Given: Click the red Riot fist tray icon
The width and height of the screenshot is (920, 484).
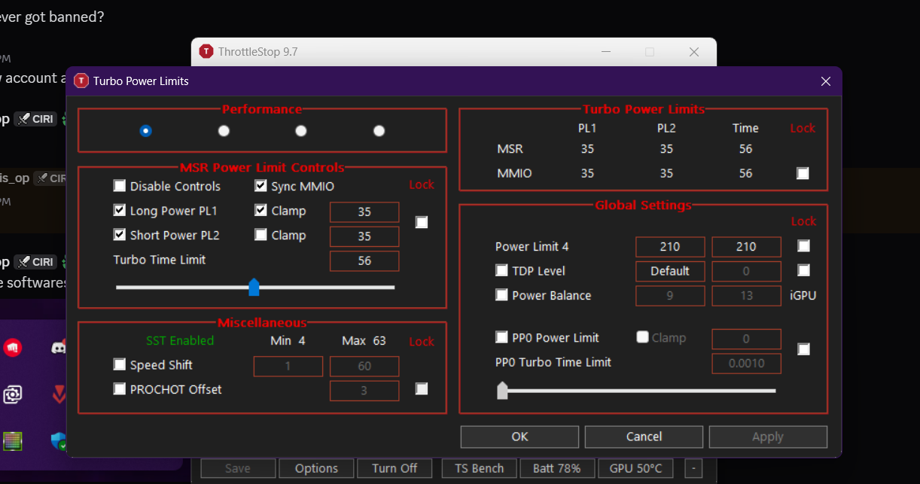Looking at the screenshot, I should 13,347.
